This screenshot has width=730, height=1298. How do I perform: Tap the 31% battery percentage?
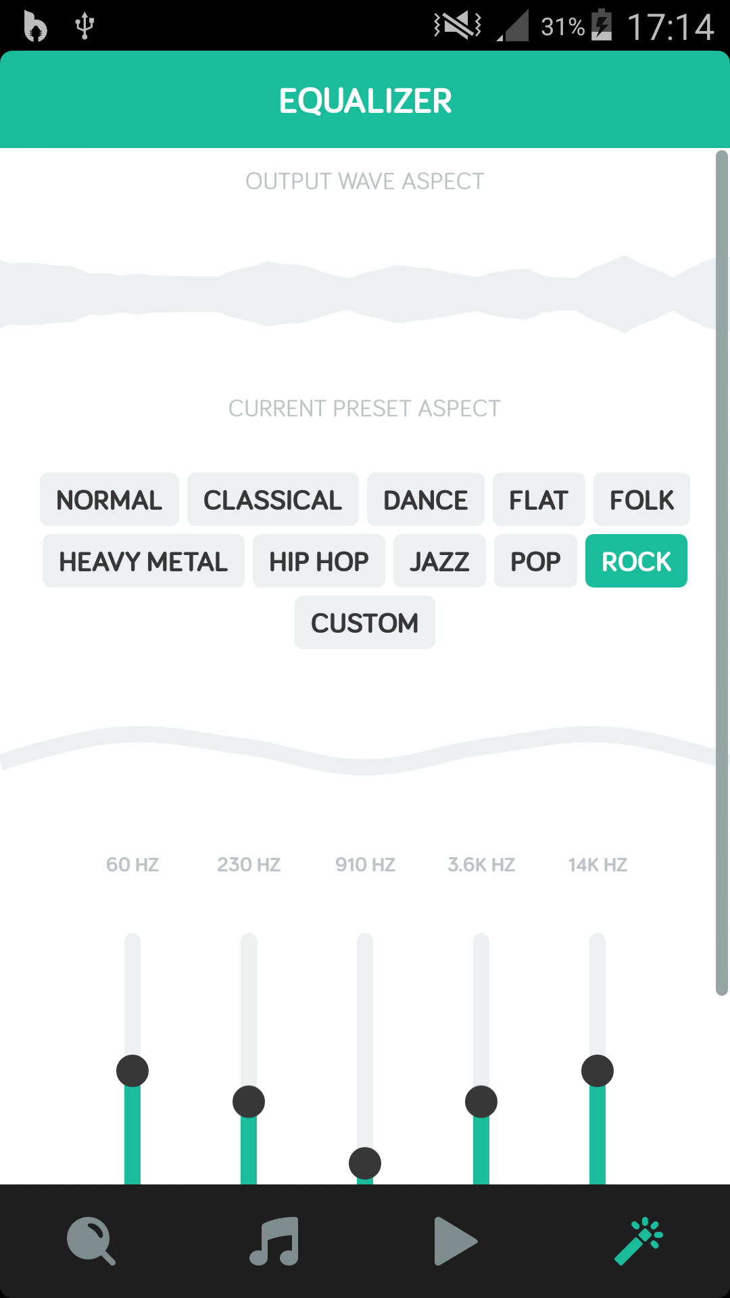562,27
